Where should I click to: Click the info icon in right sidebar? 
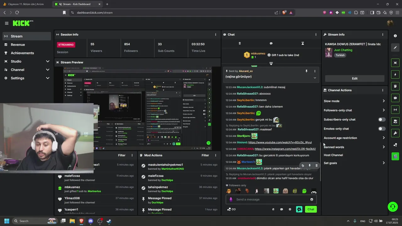pos(395,36)
